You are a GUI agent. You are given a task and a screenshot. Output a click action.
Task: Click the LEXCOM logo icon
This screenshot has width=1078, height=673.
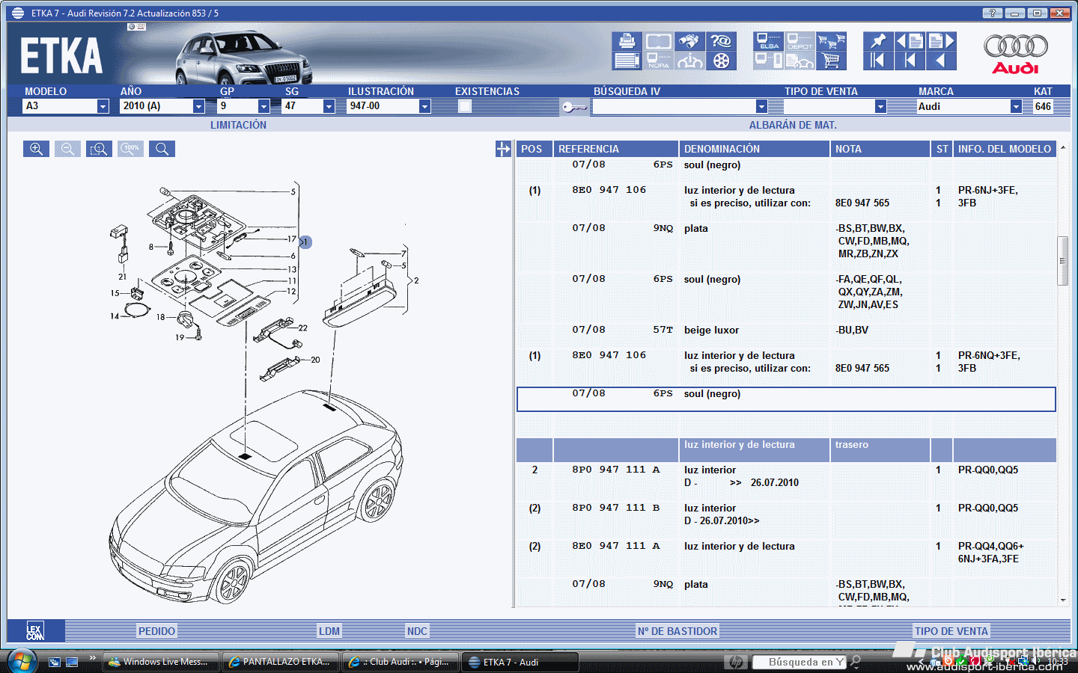click(35, 631)
